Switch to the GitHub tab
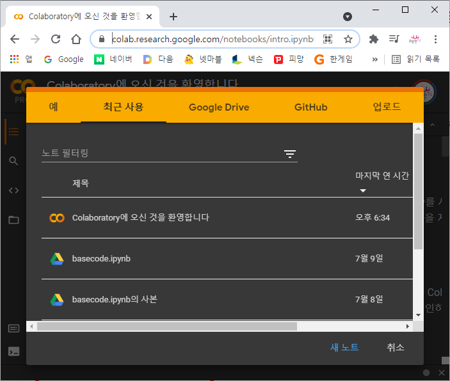 (x=311, y=107)
